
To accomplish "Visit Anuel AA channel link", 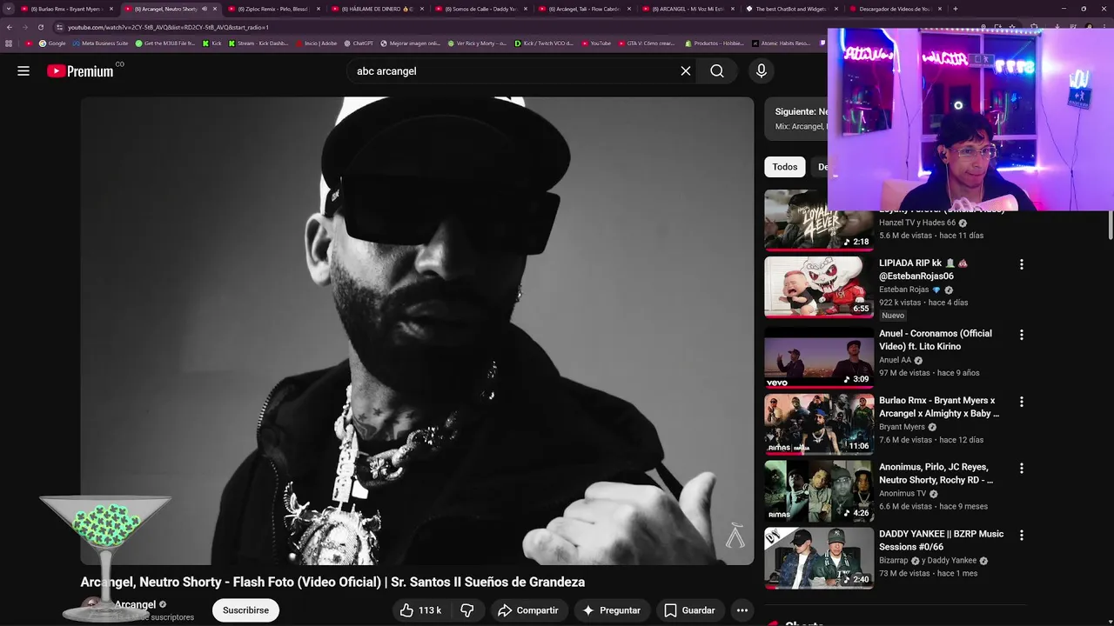I will click(x=895, y=360).
